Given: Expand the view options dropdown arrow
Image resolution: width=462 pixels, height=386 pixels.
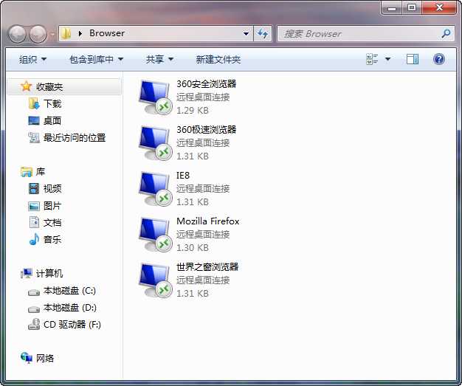Looking at the screenshot, I should [x=387, y=59].
